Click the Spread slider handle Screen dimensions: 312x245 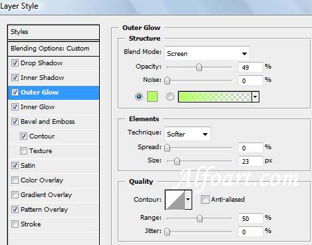(x=167, y=148)
